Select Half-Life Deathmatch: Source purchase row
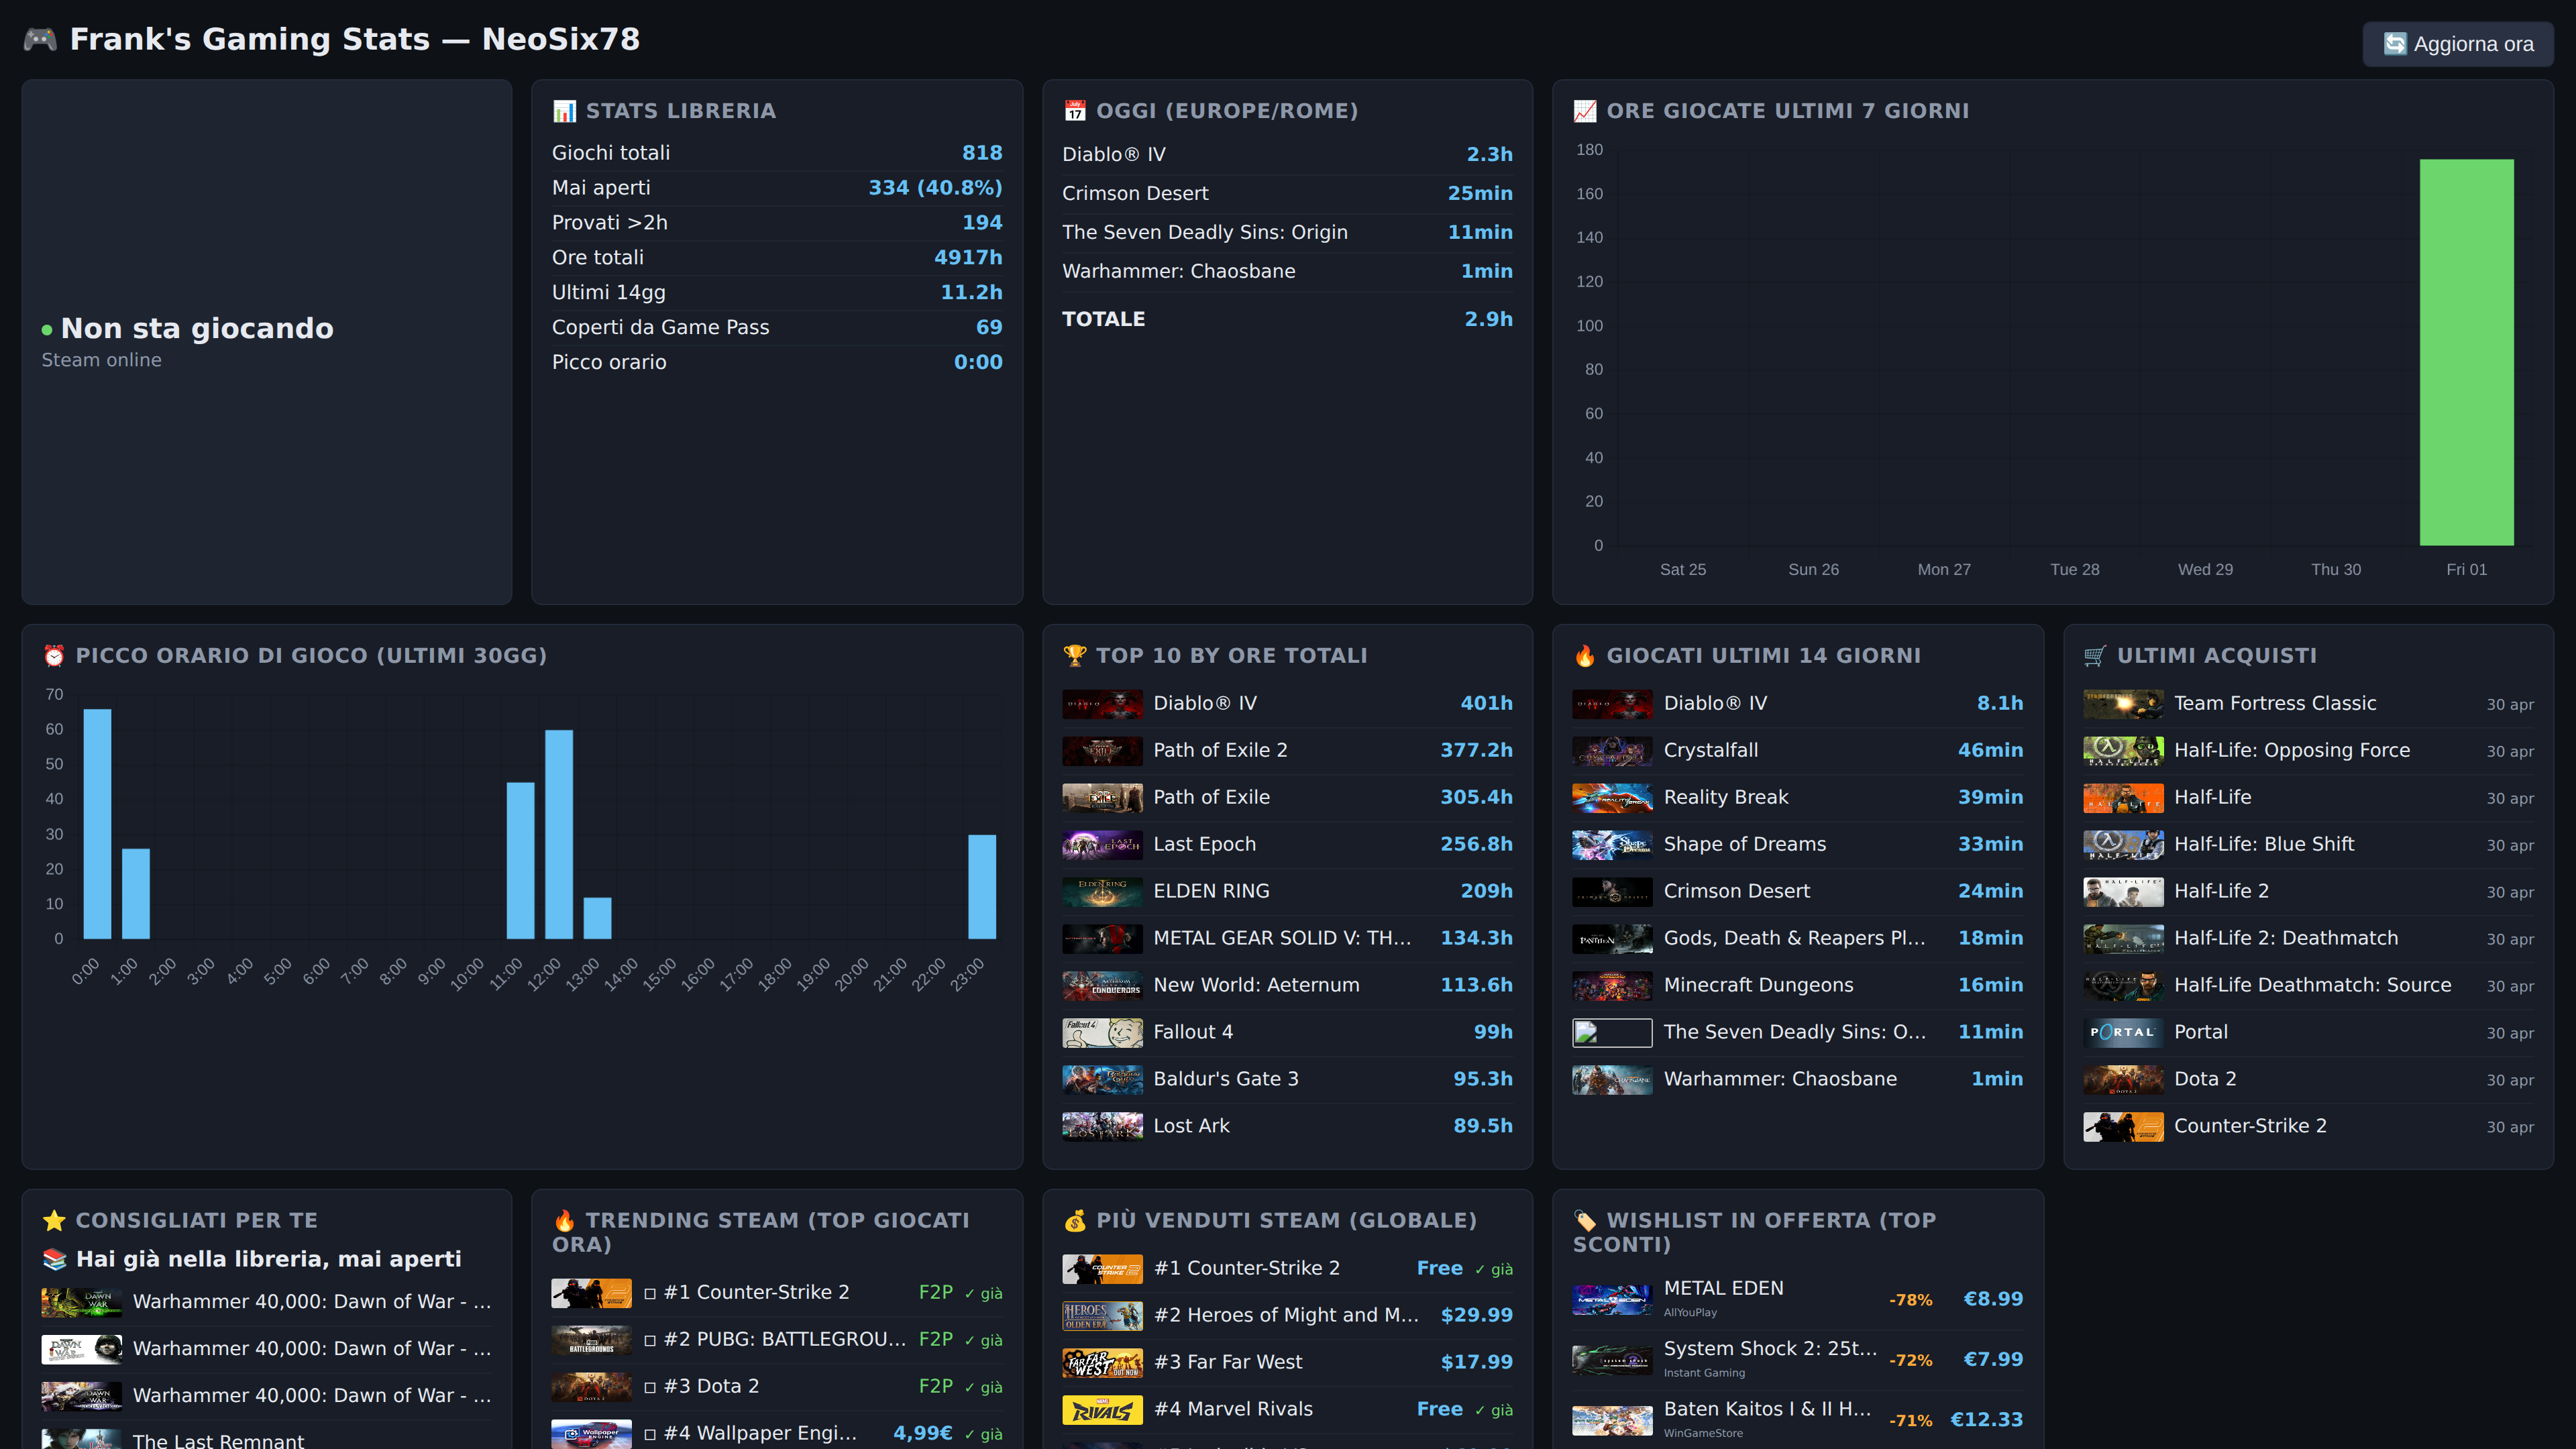The height and width of the screenshot is (1449, 2576). (2308, 986)
